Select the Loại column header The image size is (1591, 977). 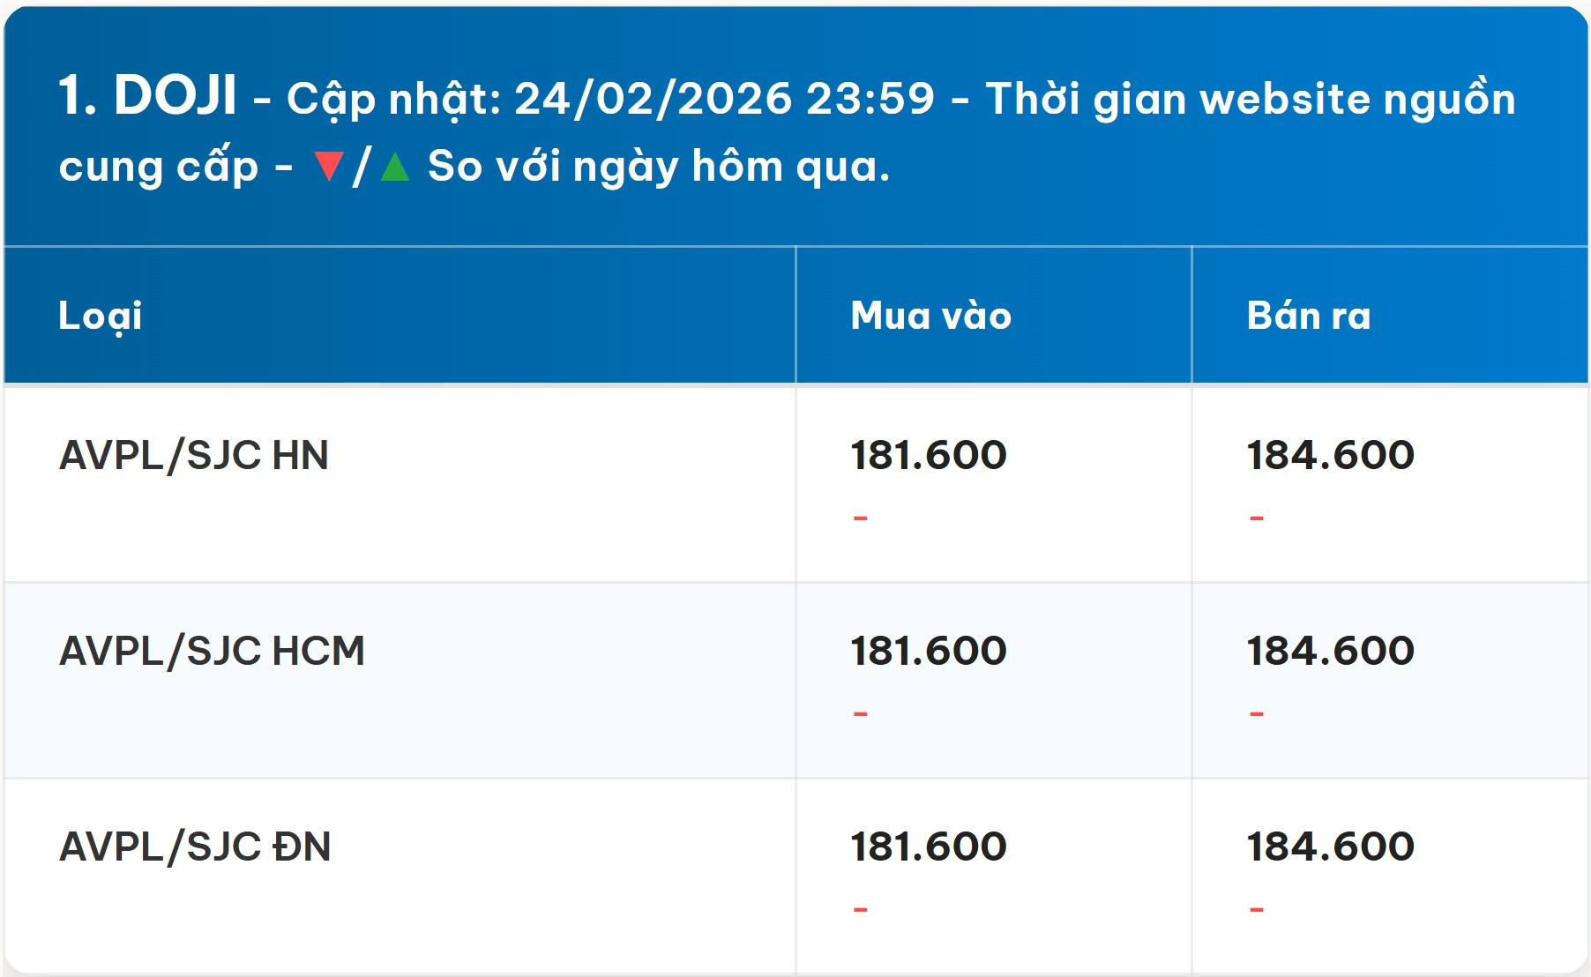point(100,316)
